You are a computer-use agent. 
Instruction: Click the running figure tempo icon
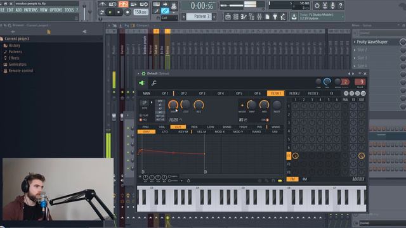coord(283,17)
